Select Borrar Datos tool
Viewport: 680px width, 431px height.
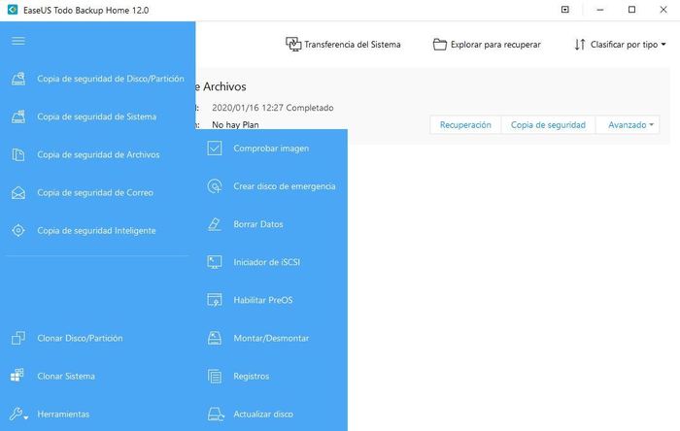(258, 224)
